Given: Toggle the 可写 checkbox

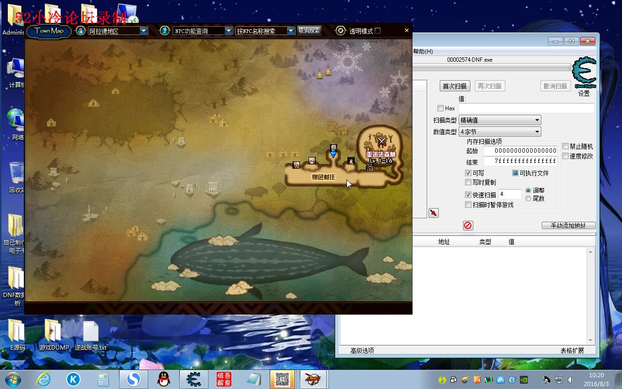Looking at the screenshot, I should (x=468, y=173).
